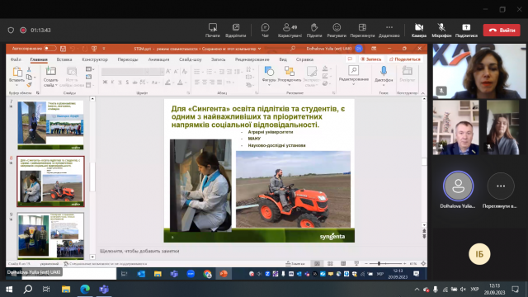Open the Файл tab
Viewport: 528px width, 297px height.
point(16,59)
